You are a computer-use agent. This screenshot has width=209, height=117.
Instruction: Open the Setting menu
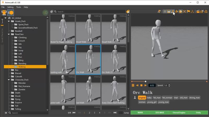(x=10, y=7)
